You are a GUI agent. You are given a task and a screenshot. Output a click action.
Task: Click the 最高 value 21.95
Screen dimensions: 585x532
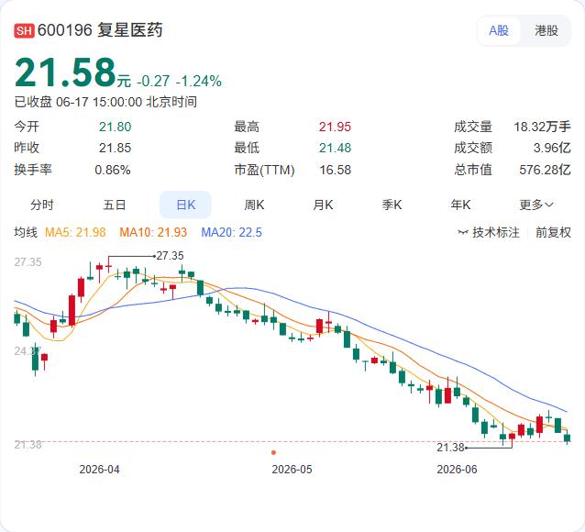tap(335, 127)
